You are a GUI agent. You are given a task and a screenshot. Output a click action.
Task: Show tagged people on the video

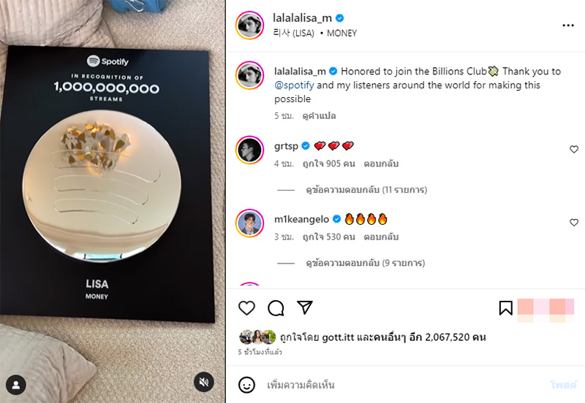tap(16, 384)
